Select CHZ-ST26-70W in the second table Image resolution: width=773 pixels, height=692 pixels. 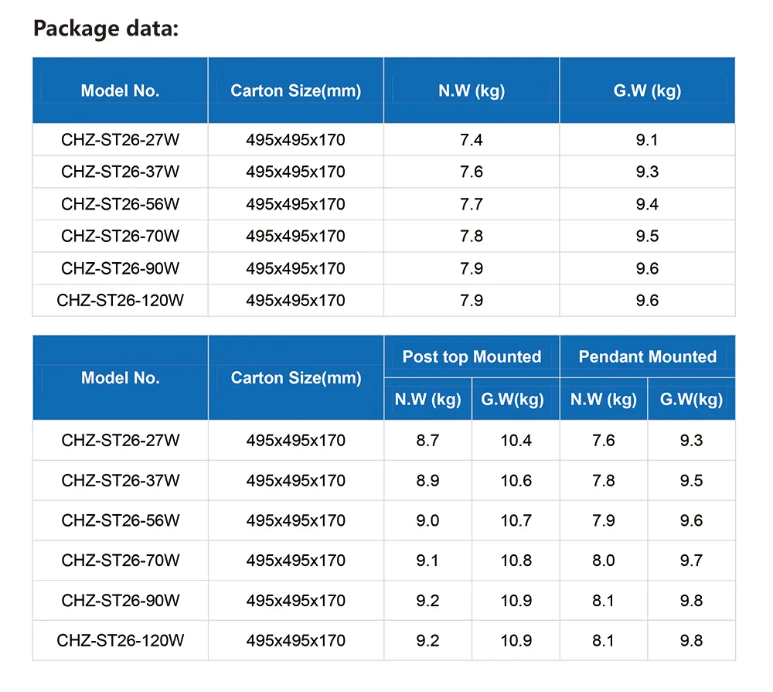tap(120, 561)
